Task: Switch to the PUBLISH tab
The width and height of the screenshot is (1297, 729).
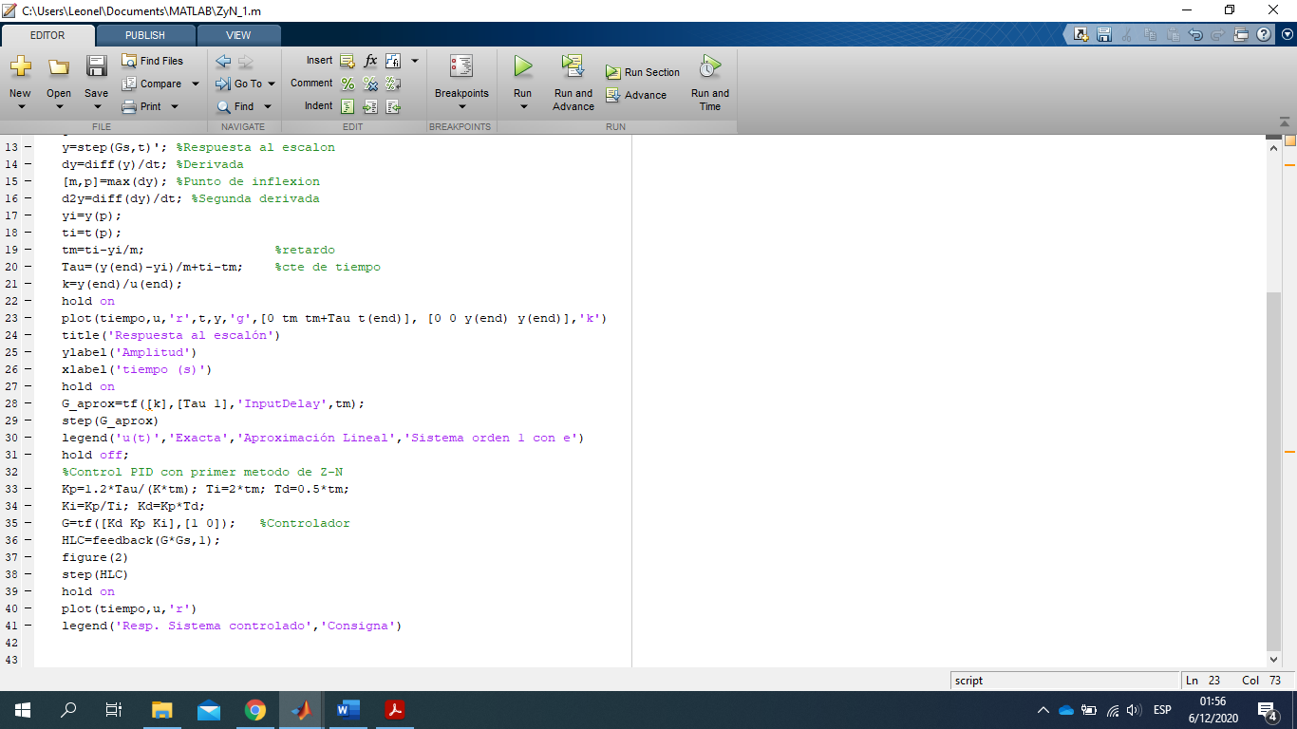Action: pyautogui.click(x=145, y=35)
